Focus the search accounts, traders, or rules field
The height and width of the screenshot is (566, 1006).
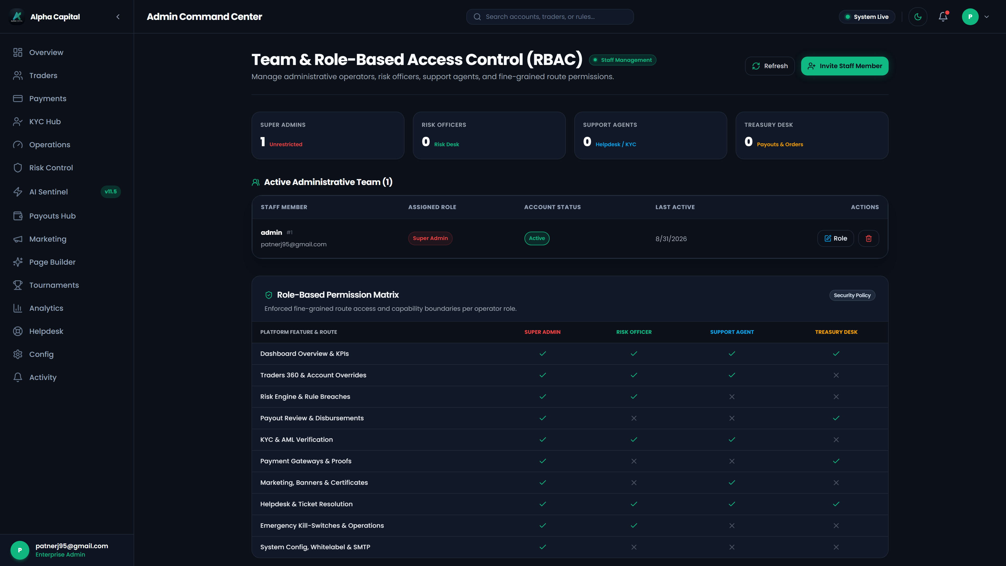[550, 17]
